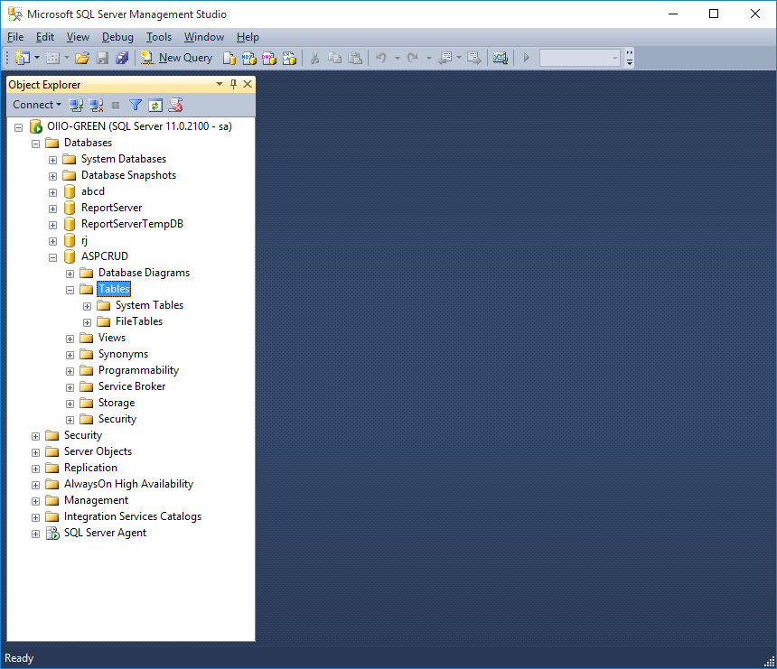Collapse the ASPCRUD database node
The width and height of the screenshot is (777, 669).
(52, 256)
